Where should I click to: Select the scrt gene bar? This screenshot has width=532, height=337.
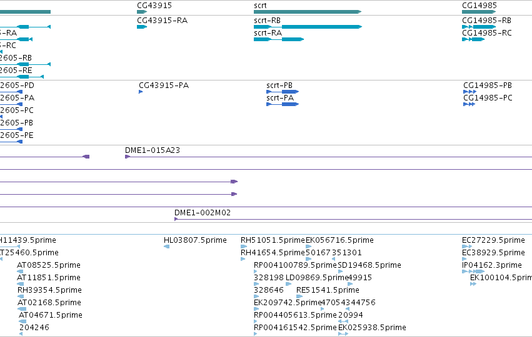click(308, 12)
